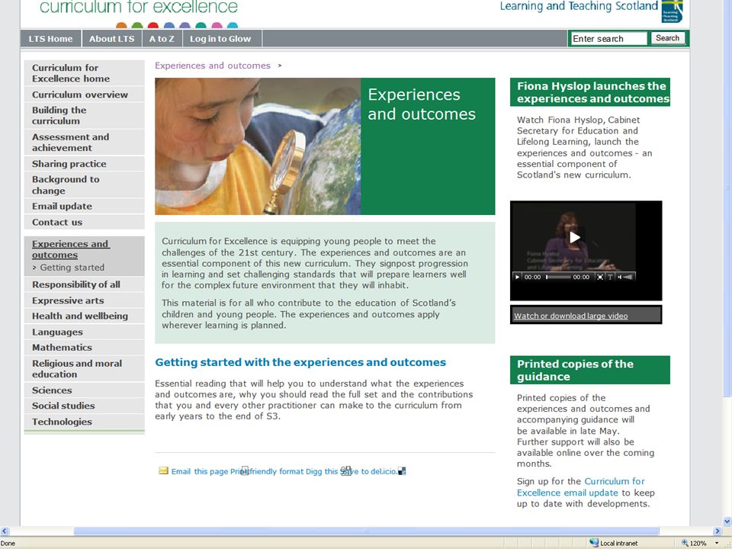This screenshot has width=732, height=549.
Task: Click the Digg icon beside Digg this
Action: [346, 470]
